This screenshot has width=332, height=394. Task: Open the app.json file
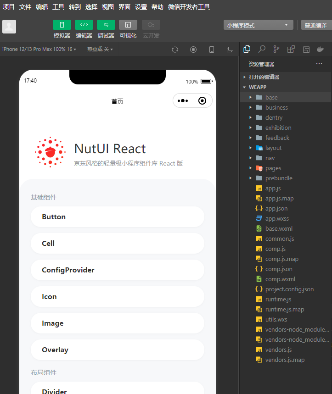point(286,208)
